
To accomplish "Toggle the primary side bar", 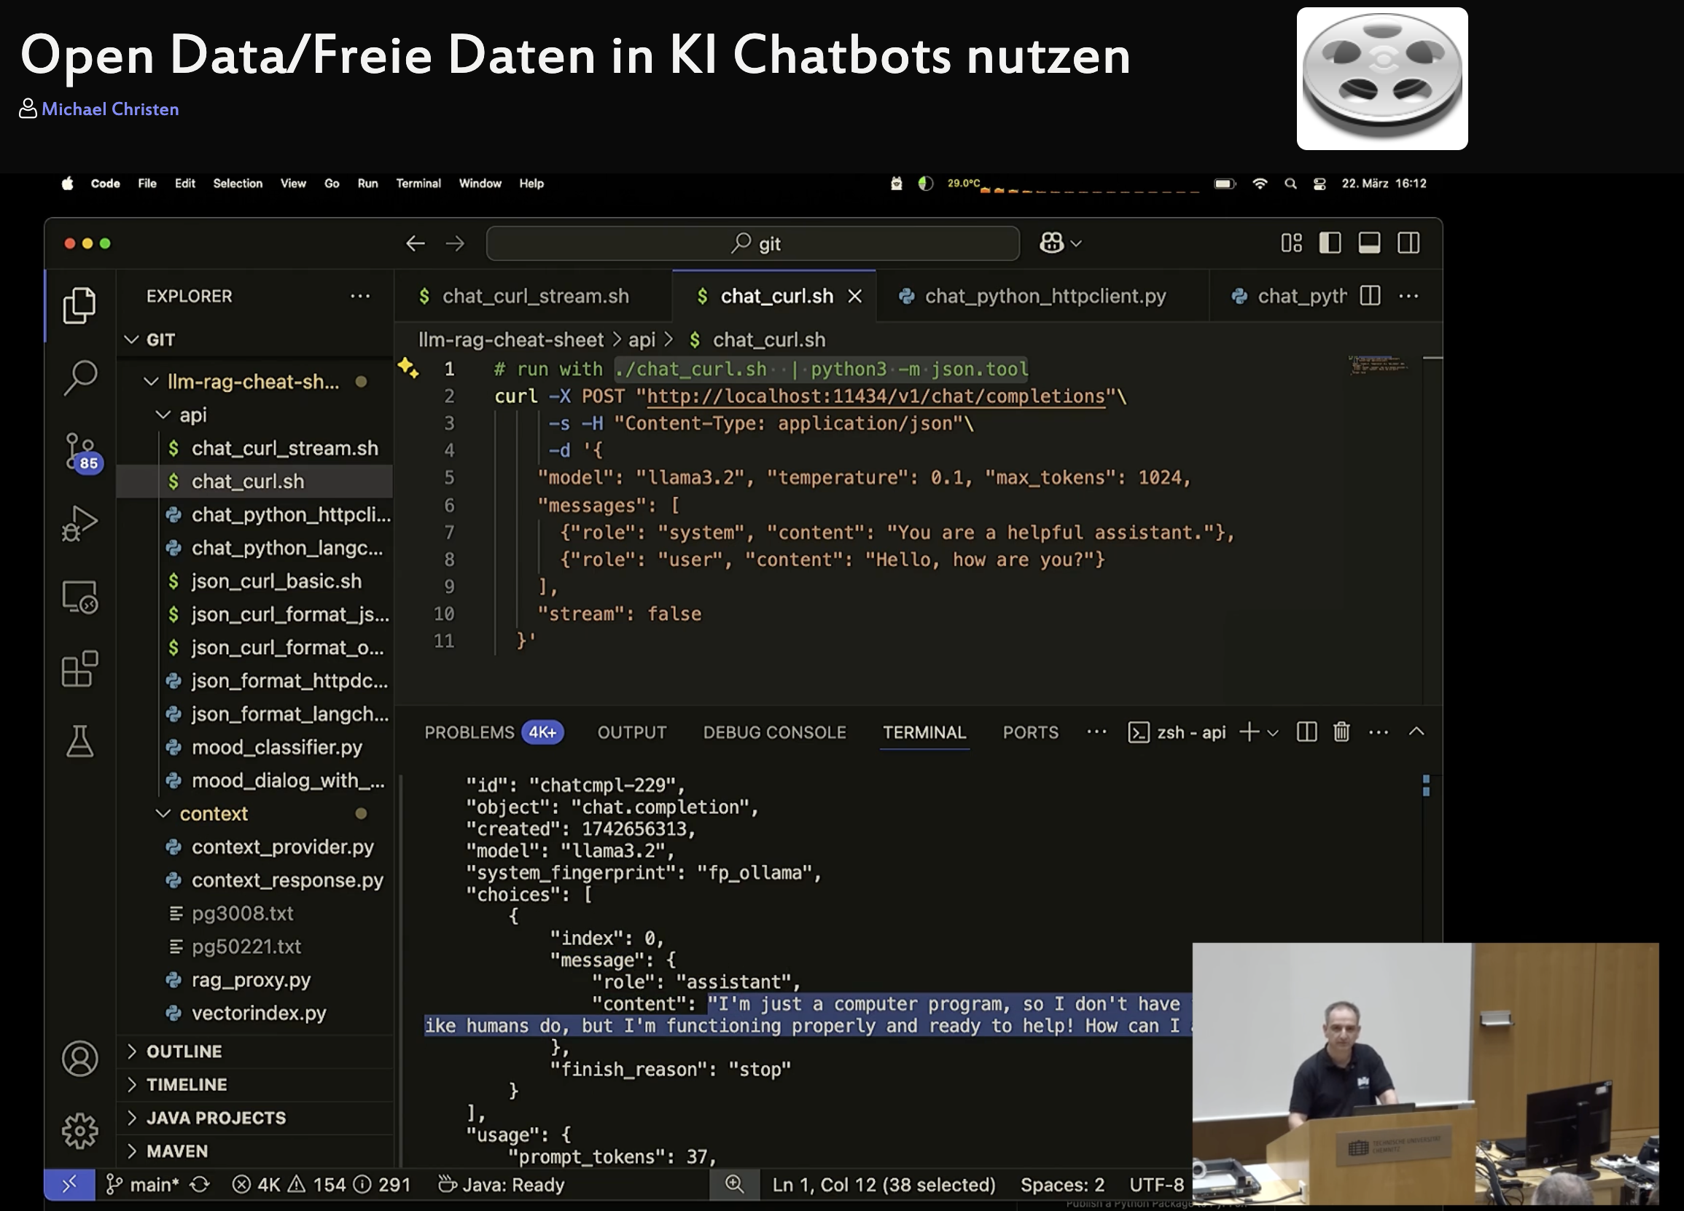I will (1330, 243).
